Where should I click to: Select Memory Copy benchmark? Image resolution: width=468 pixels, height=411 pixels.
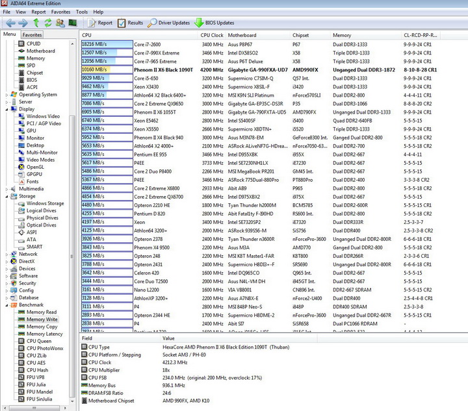[42, 327]
